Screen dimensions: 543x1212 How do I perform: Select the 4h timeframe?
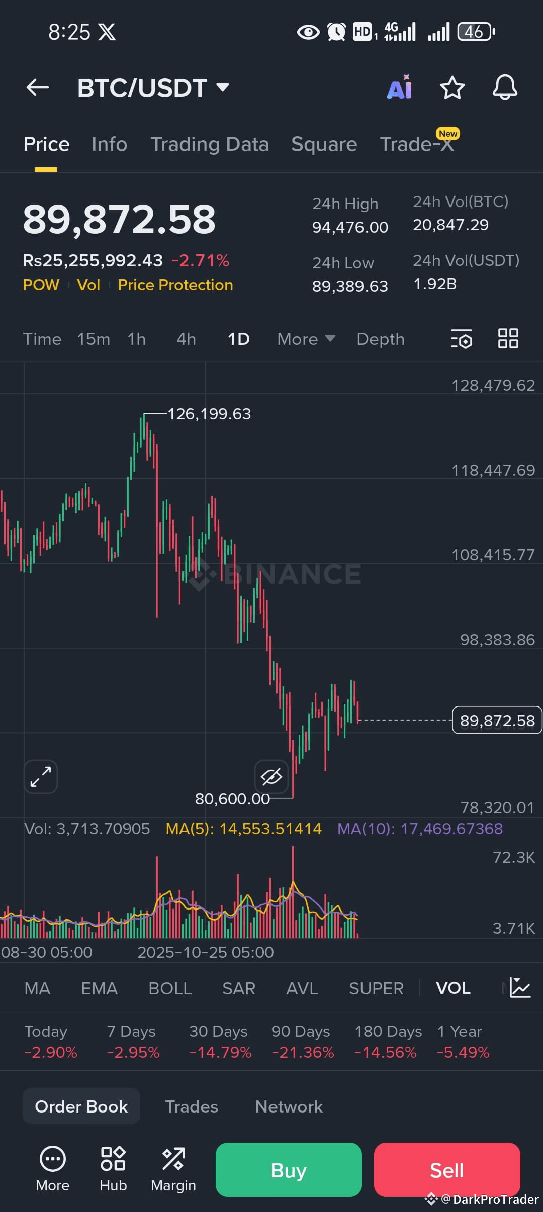click(x=186, y=339)
